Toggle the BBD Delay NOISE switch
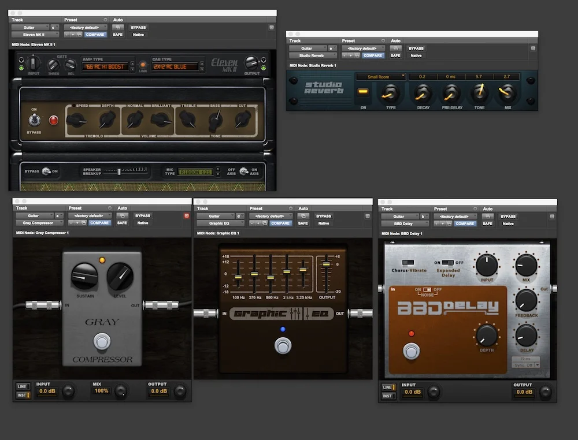The width and height of the screenshot is (578, 440). pos(427,289)
